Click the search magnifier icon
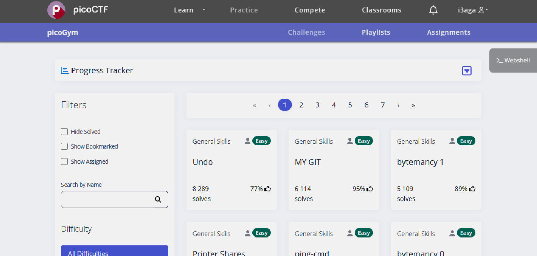The width and height of the screenshot is (537, 256). click(158, 199)
